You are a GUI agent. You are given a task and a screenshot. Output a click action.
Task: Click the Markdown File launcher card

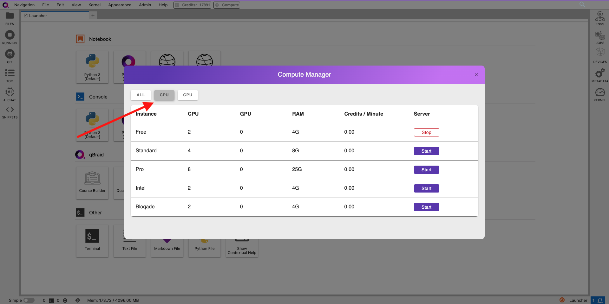167,248
